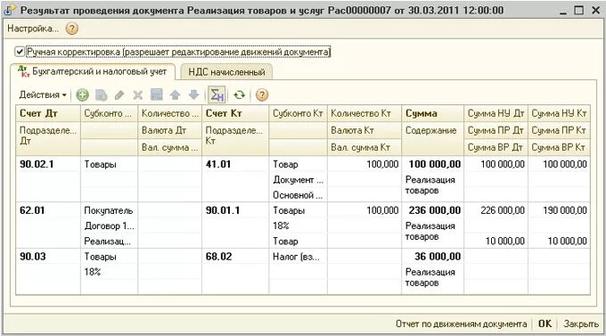Move row up with the up arrow icon

point(175,94)
